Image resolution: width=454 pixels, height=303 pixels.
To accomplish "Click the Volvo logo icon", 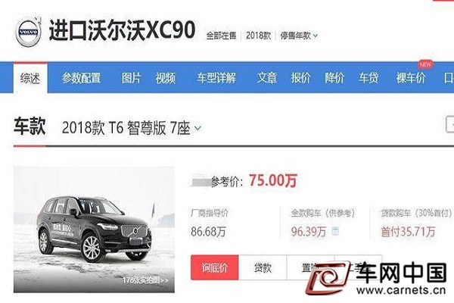I will 28,32.
